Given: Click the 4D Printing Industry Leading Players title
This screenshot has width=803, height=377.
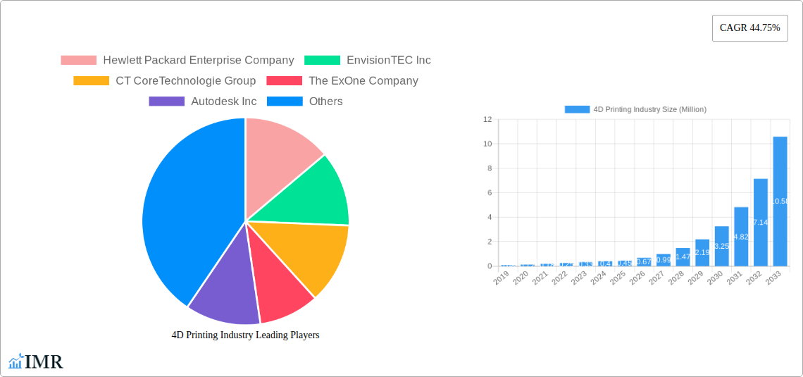Looking at the screenshot, I should point(245,335).
